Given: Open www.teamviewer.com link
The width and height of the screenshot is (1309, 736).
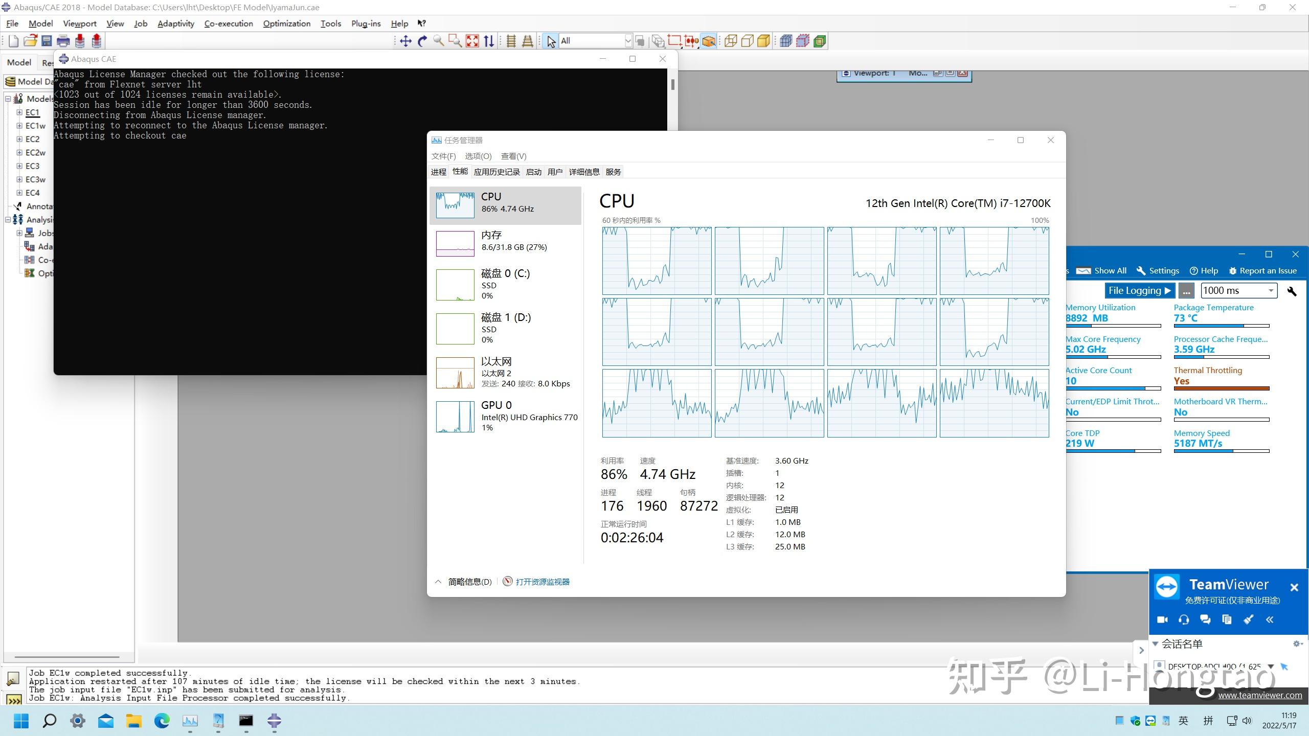Looking at the screenshot, I should pos(1260,695).
